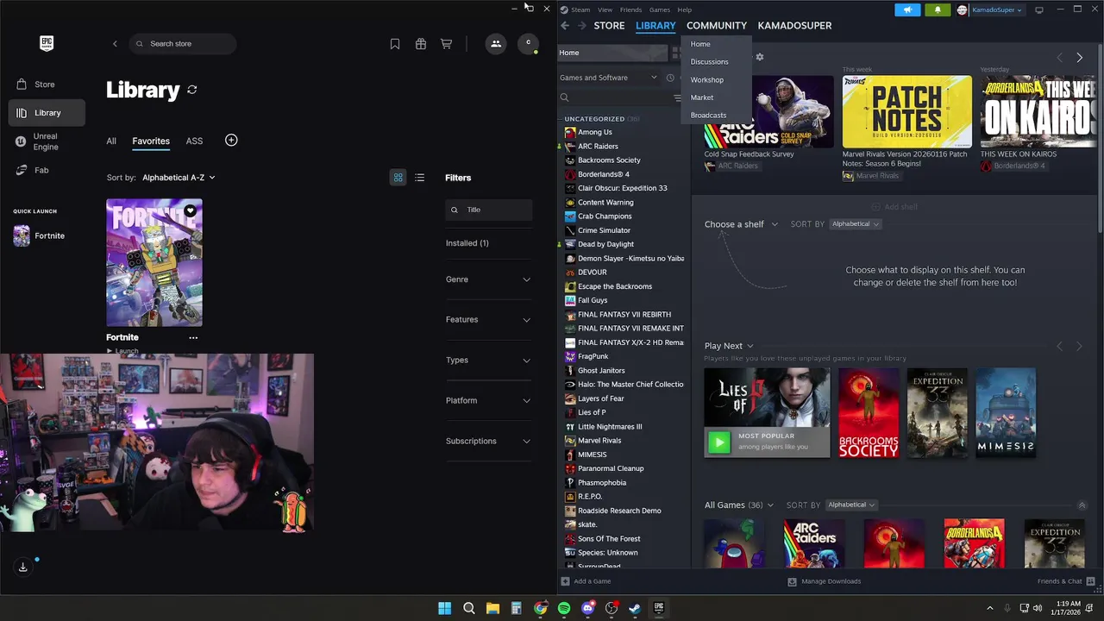Open Steam notifications bell
Image resolution: width=1104 pixels, height=621 pixels.
(x=938, y=9)
